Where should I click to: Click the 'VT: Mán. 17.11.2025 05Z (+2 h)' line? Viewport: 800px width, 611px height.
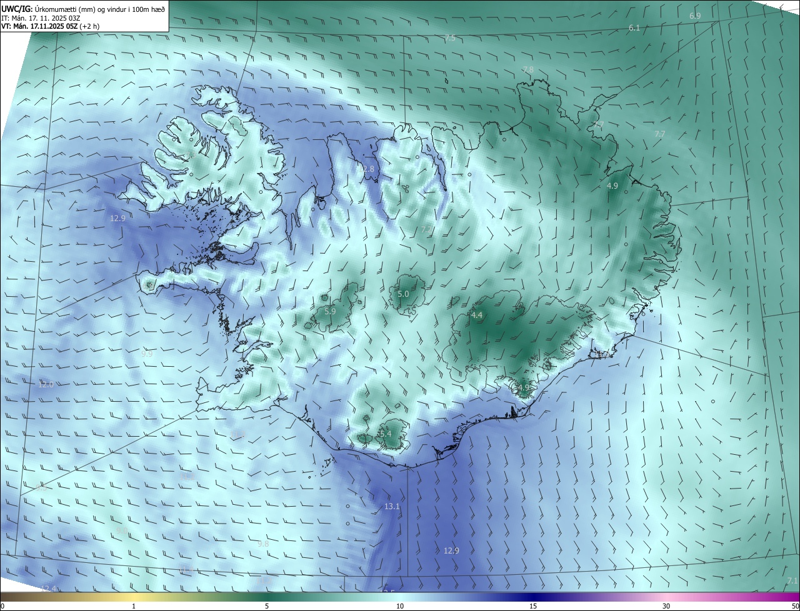50,26
